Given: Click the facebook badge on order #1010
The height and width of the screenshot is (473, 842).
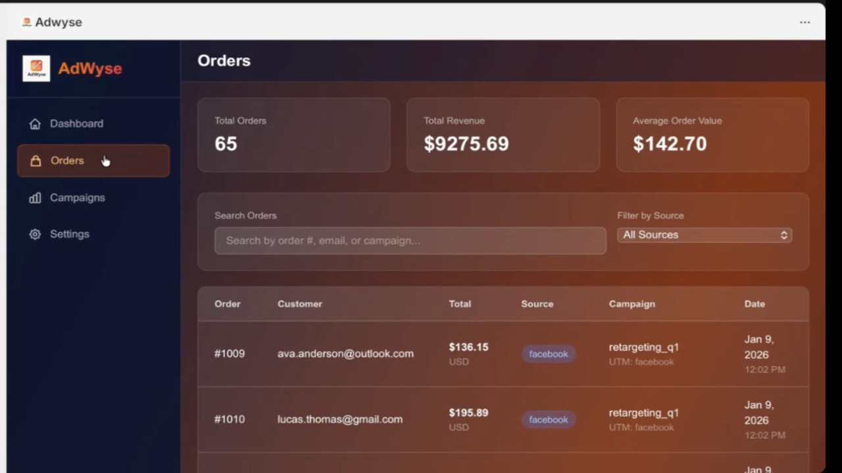Looking at the screenshot, I should 549,420.
